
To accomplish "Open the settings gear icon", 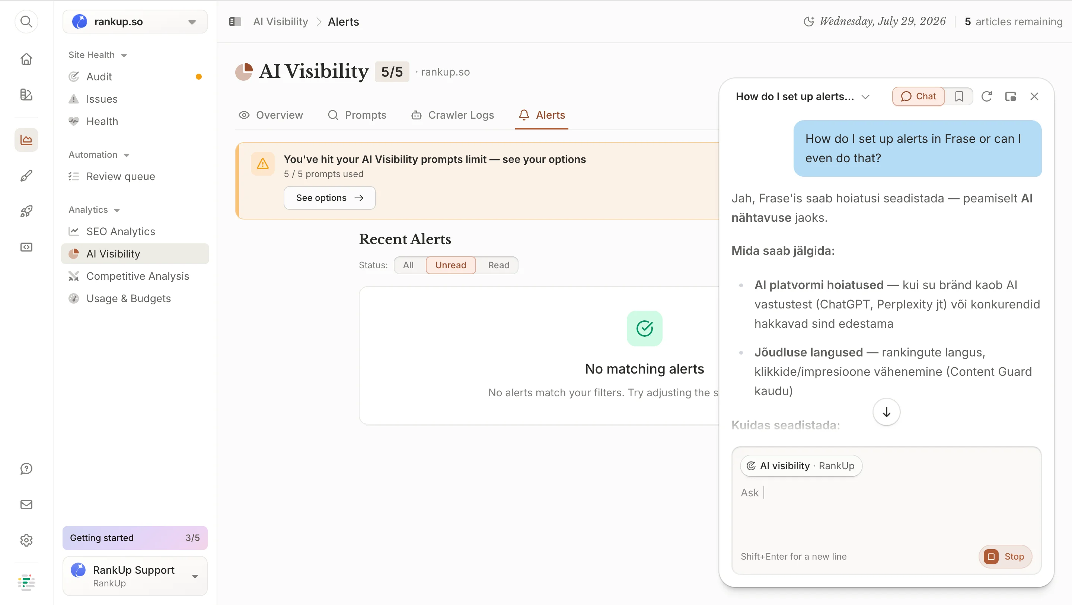I will (x=26, y=540).
